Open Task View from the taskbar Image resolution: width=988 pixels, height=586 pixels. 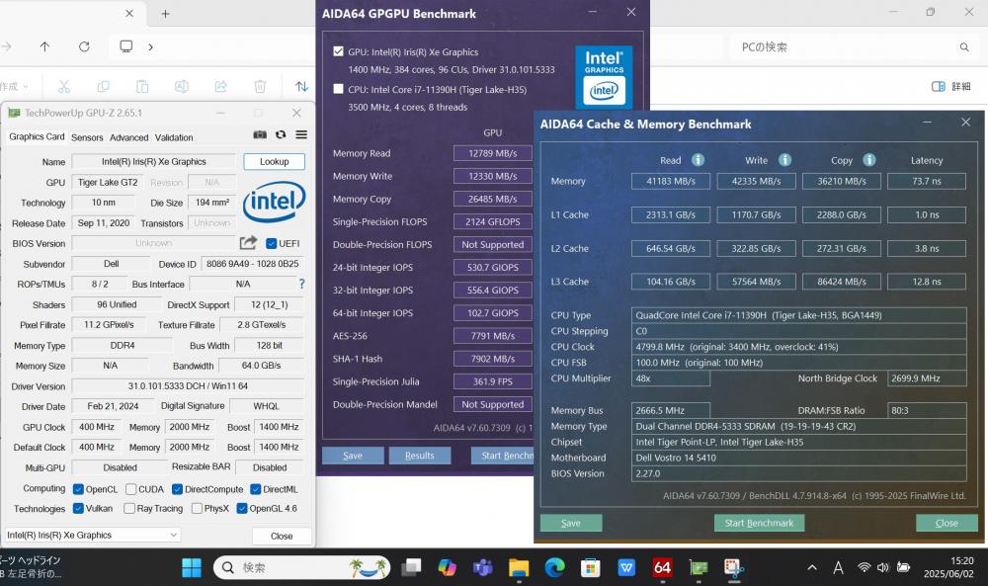pyautogui.click(x=411, y=568)
